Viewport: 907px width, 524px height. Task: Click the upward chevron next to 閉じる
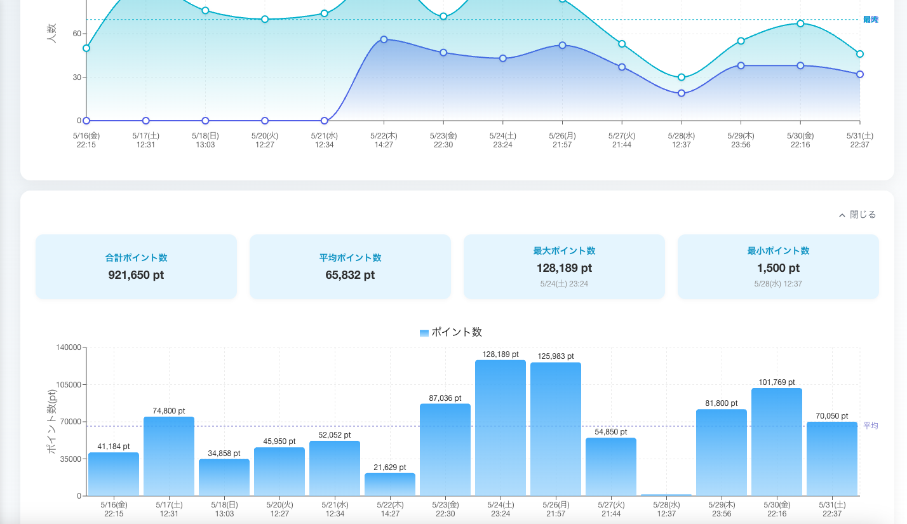tap(842, 214)
